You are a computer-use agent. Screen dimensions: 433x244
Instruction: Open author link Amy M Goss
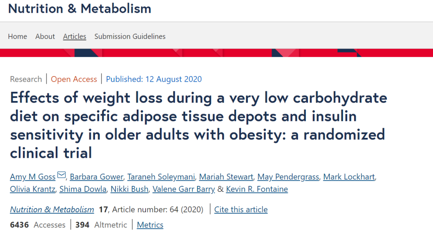coord(33,177)
